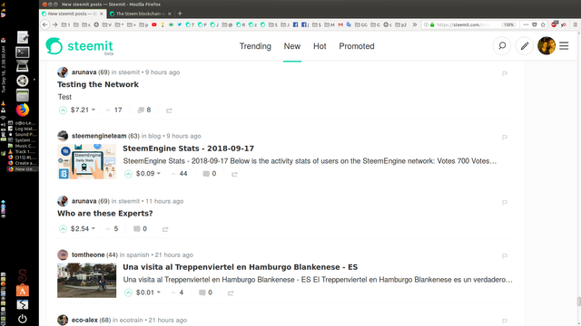Flag the 'Testing the Network' post
Image resolution: width=581 pixels, height=326 pixels.
[x=505, y=73]
